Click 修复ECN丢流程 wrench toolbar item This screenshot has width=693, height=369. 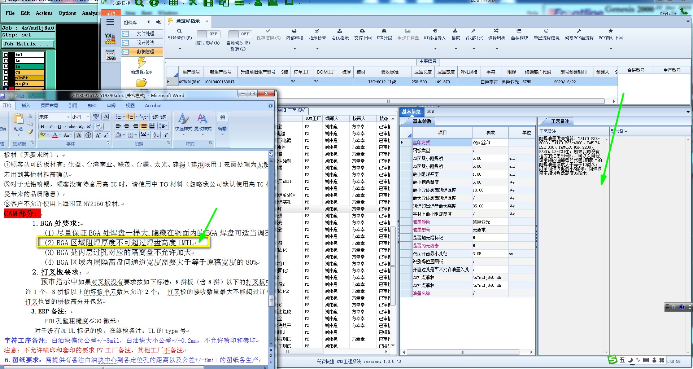(x=579, y=35)
